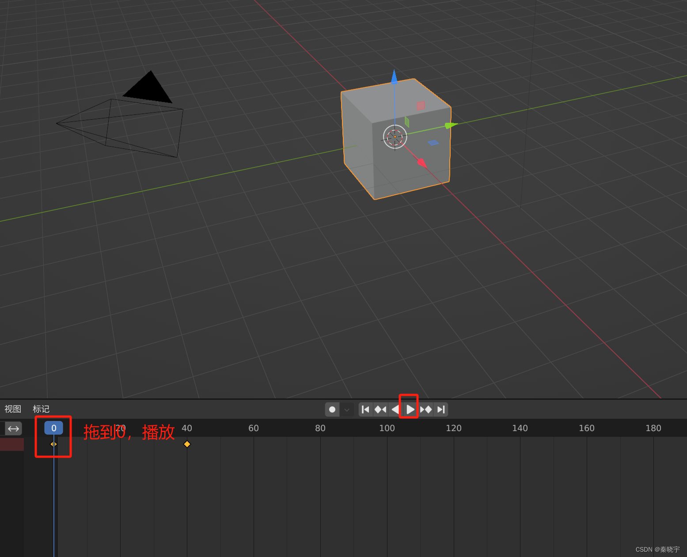Jump to the next keyframe

[426, 409]
